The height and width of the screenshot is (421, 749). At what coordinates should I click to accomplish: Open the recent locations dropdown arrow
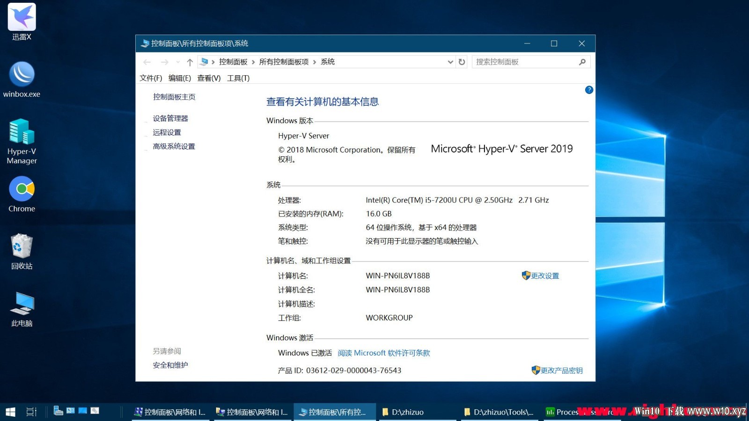coord(178,62)
